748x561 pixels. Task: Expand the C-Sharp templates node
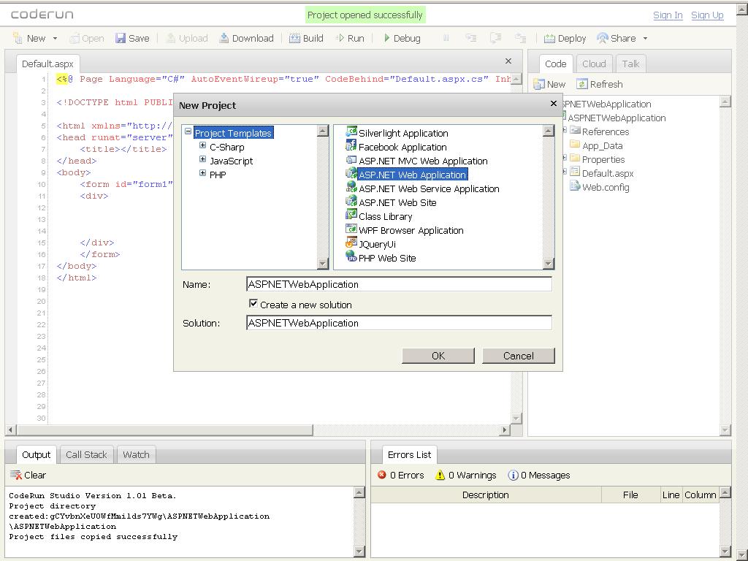pos(203,146)
